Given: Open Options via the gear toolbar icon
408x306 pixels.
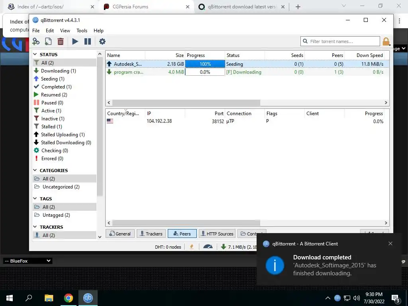Looking at the screenshot, I should 102,41.
